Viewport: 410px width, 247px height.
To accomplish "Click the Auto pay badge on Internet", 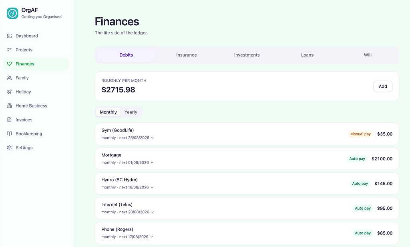I will click(363, 208).
